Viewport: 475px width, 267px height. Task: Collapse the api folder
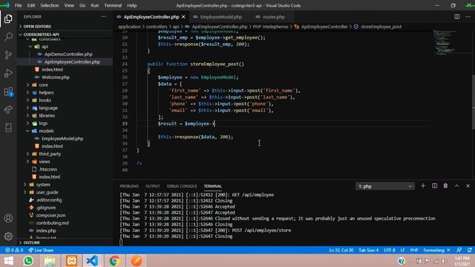click(x=65, y=47)
